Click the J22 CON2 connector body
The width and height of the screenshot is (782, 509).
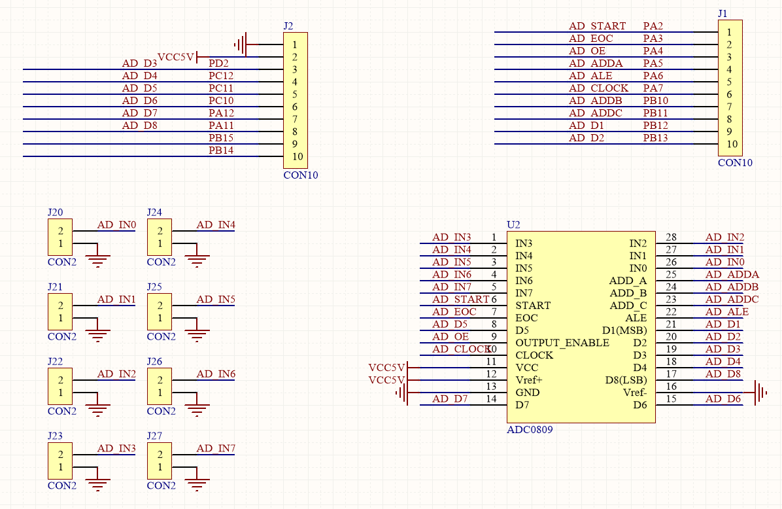60,386
